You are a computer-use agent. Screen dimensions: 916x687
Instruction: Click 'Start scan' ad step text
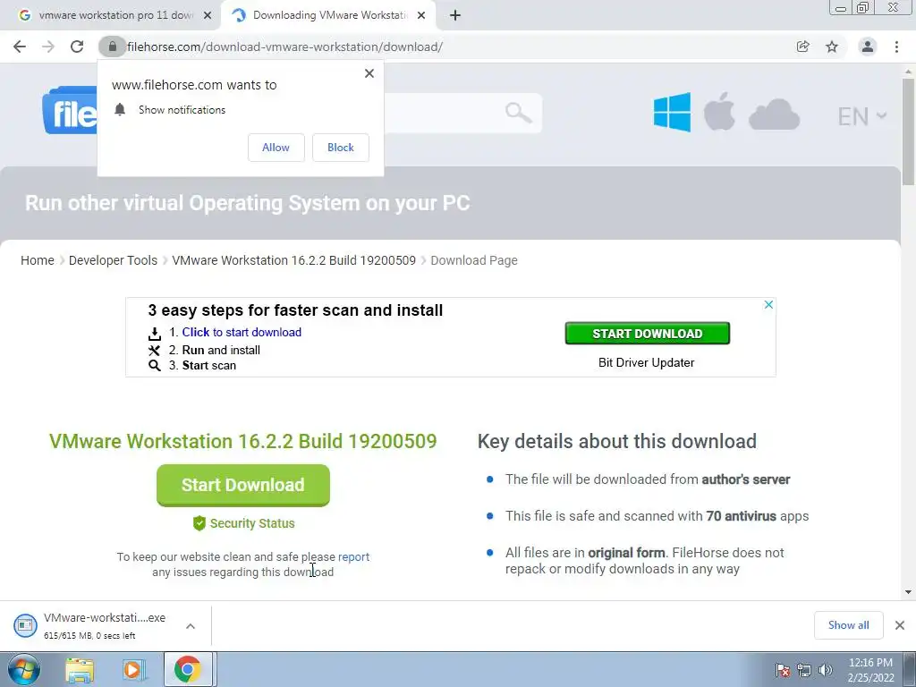click(208, 366)
